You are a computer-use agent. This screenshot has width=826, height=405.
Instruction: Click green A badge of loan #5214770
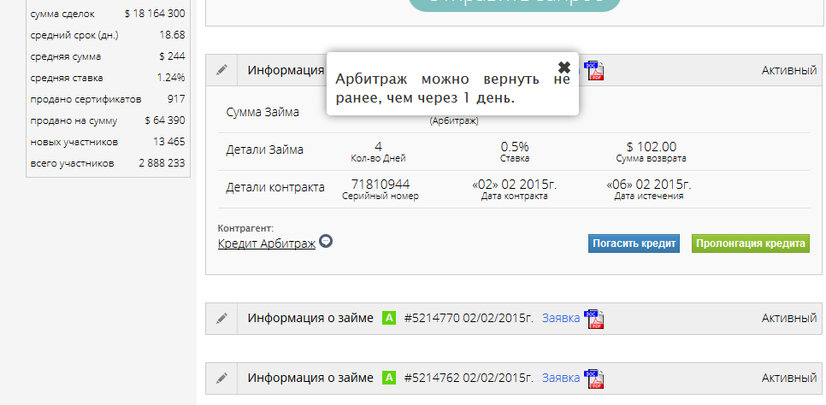click(389, 318)
